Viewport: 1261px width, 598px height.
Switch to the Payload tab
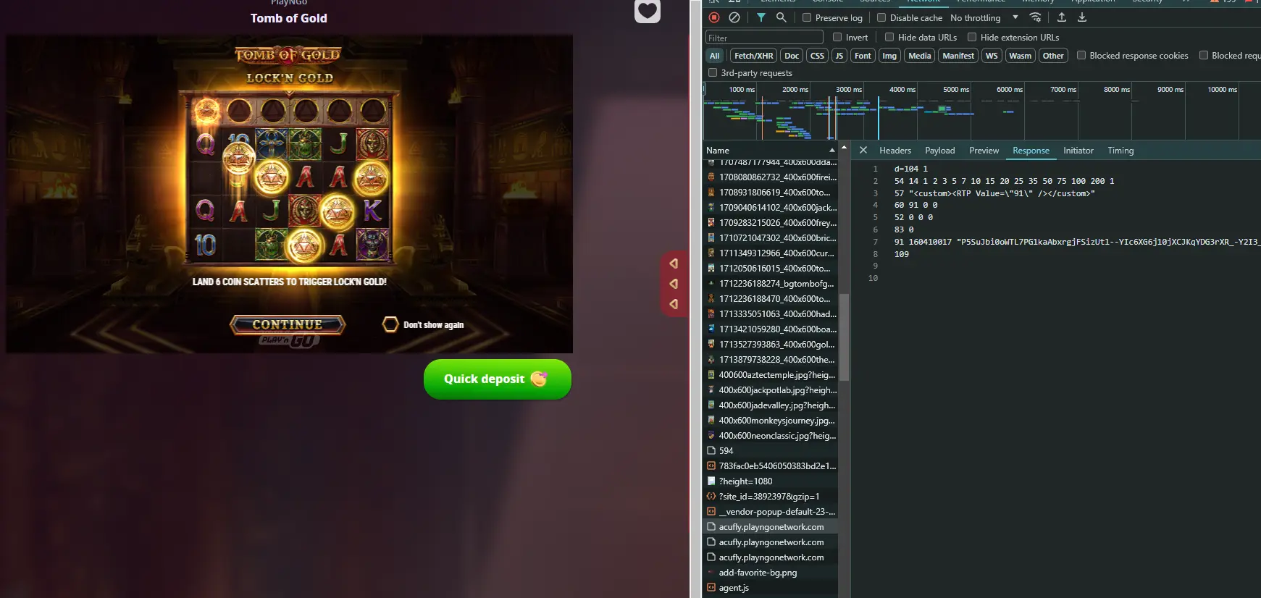pyautogui.click(x=939, y=151)
